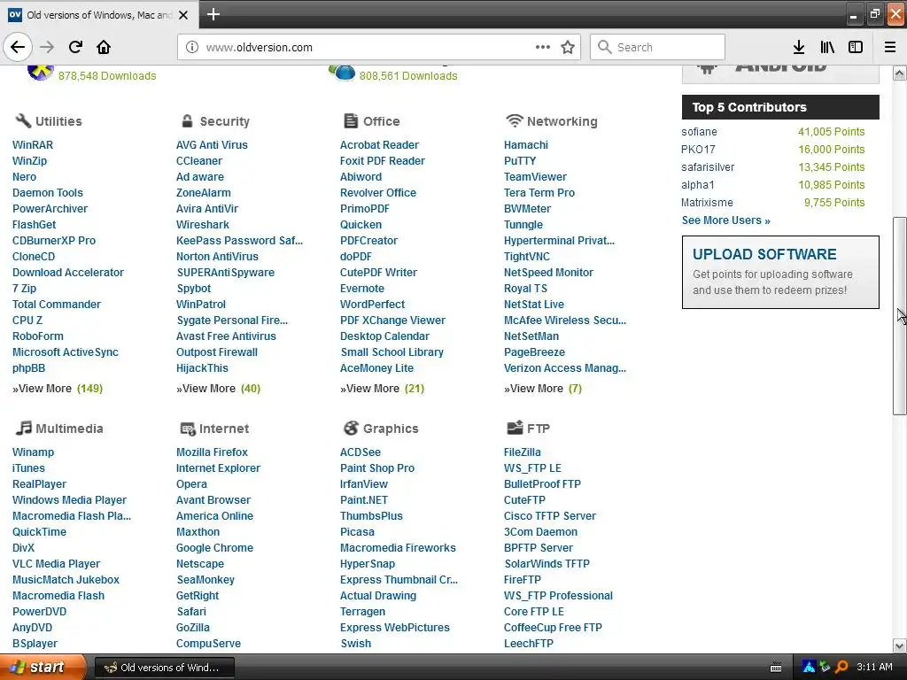Click the blue triangle tray icon
The image size is (907, 680).
[809, 667]
